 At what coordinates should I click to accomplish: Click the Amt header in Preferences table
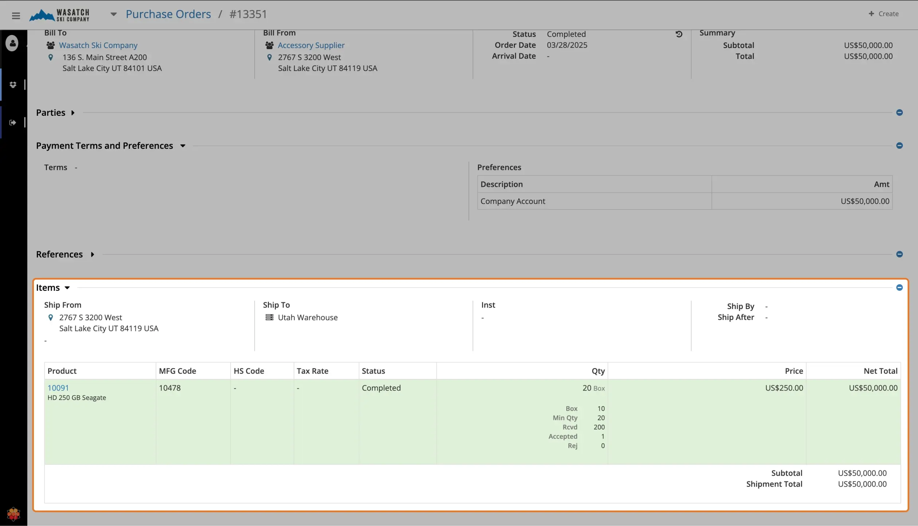tap(802, 184)
